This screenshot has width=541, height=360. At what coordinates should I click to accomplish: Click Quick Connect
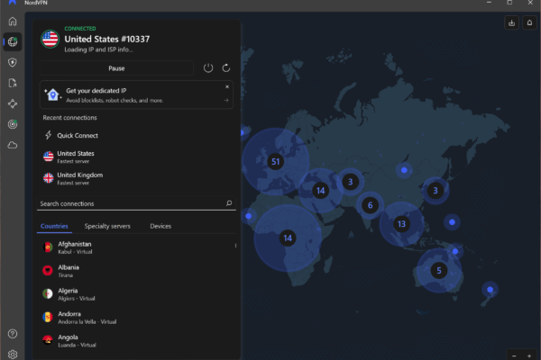(78, 136)
